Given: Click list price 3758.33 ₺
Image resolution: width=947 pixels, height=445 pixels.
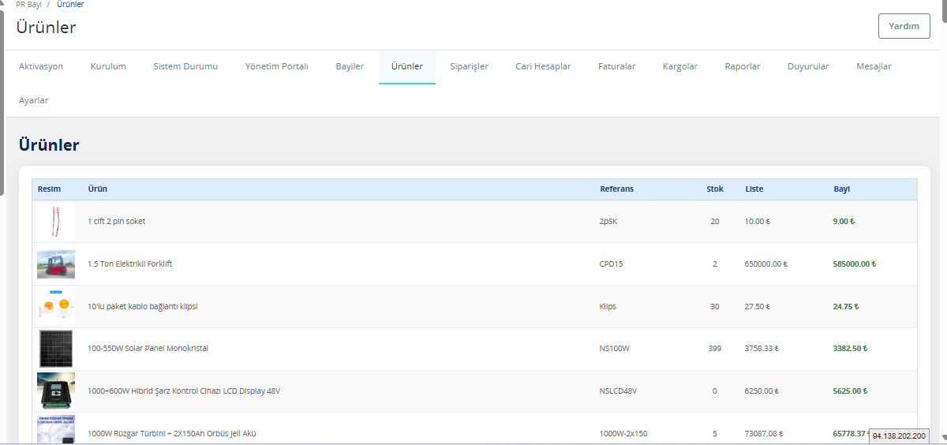Looking at the screenshot, I should pyautogui.click(x=762, y=349).
